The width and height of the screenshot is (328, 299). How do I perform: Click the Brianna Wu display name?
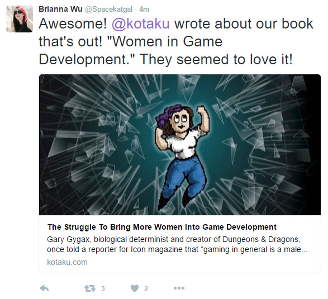click(x=60, y=9)
